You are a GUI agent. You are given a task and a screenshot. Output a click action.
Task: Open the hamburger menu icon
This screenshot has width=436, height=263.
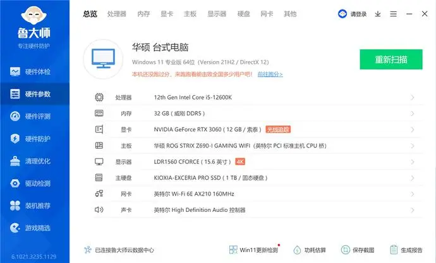pyautogui.click(x=393, y=14)
